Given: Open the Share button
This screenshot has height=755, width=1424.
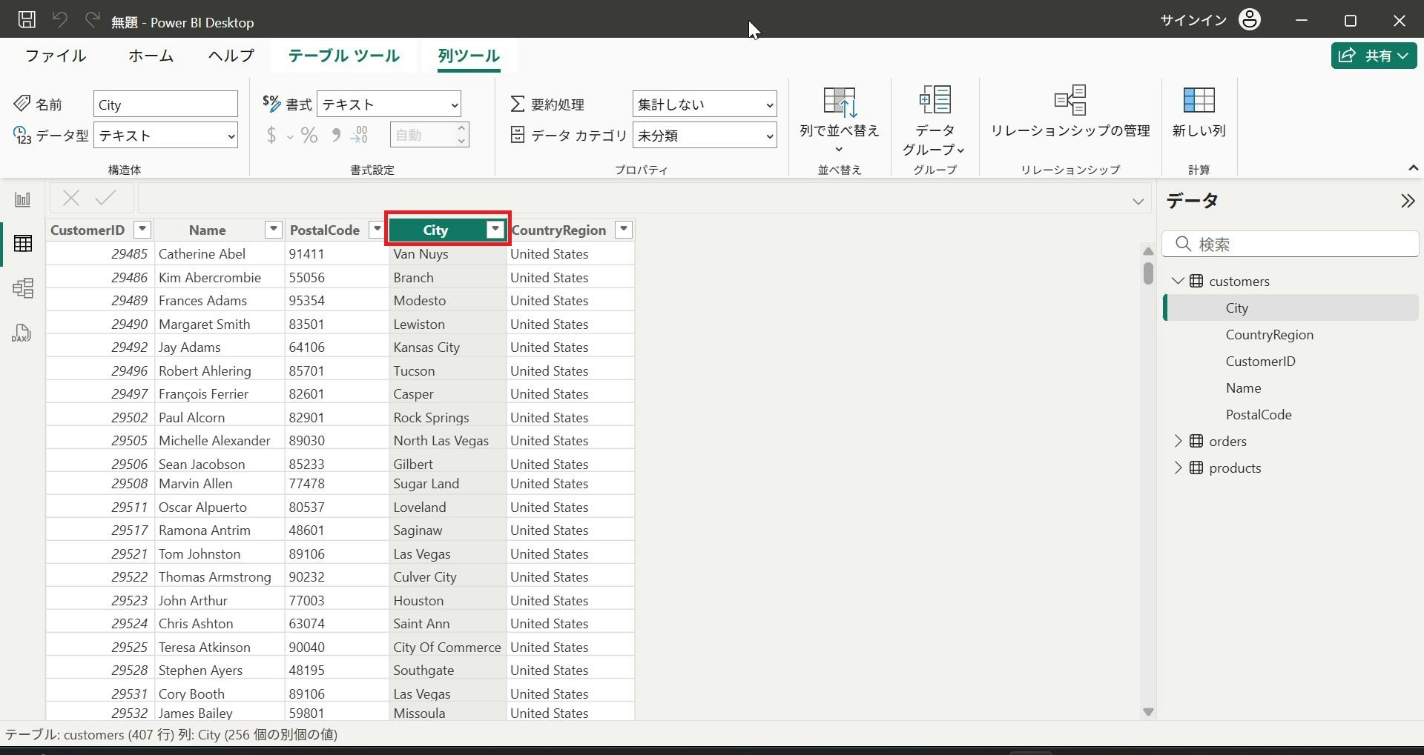Looking at the screenshot, I should click(x=1374, y=56).
